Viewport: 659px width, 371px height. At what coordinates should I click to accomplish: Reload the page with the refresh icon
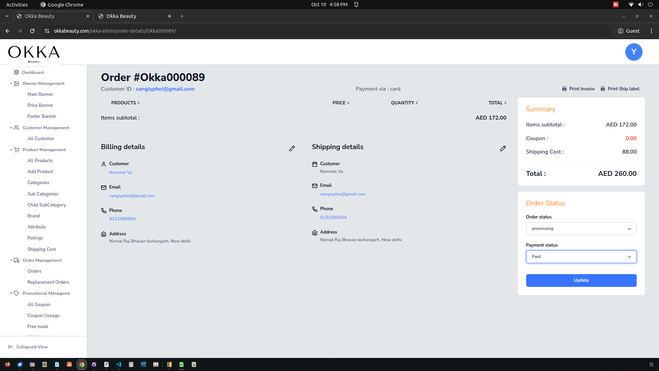tap(32, 31)
